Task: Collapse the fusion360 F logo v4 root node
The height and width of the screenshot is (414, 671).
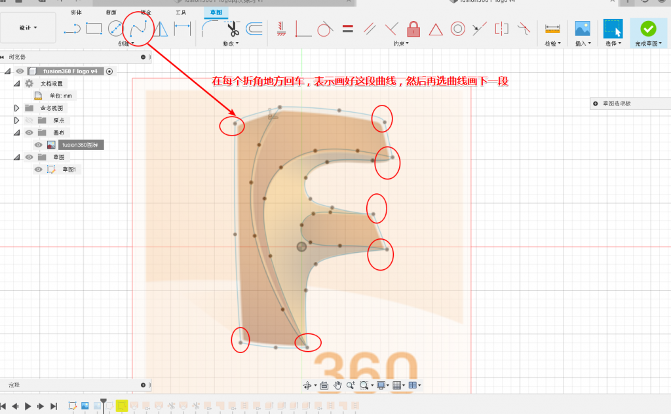Action: (8, 71)
